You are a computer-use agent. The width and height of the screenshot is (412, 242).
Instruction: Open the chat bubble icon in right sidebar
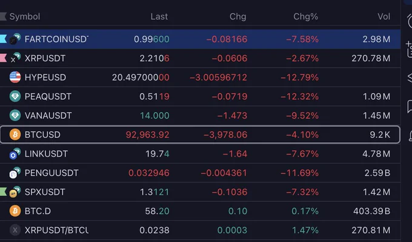coord(410,106)
